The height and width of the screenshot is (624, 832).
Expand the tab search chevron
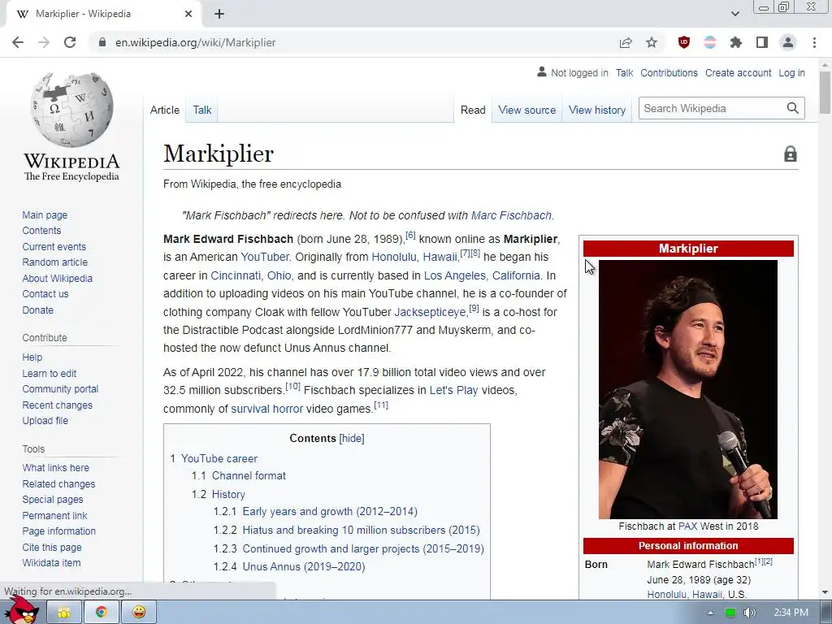(734, 14)
